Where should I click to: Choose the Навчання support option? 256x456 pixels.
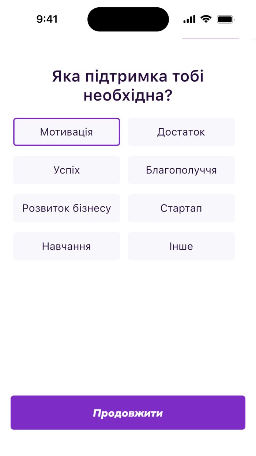click(67, 246)
